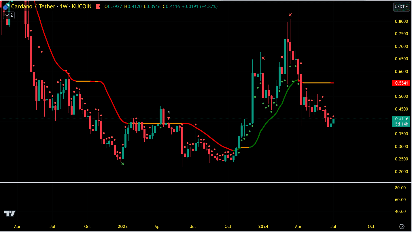The image size is (412, 232).
Task: Click the Cardano coin logo beside the symbol title
Action: 5,7
